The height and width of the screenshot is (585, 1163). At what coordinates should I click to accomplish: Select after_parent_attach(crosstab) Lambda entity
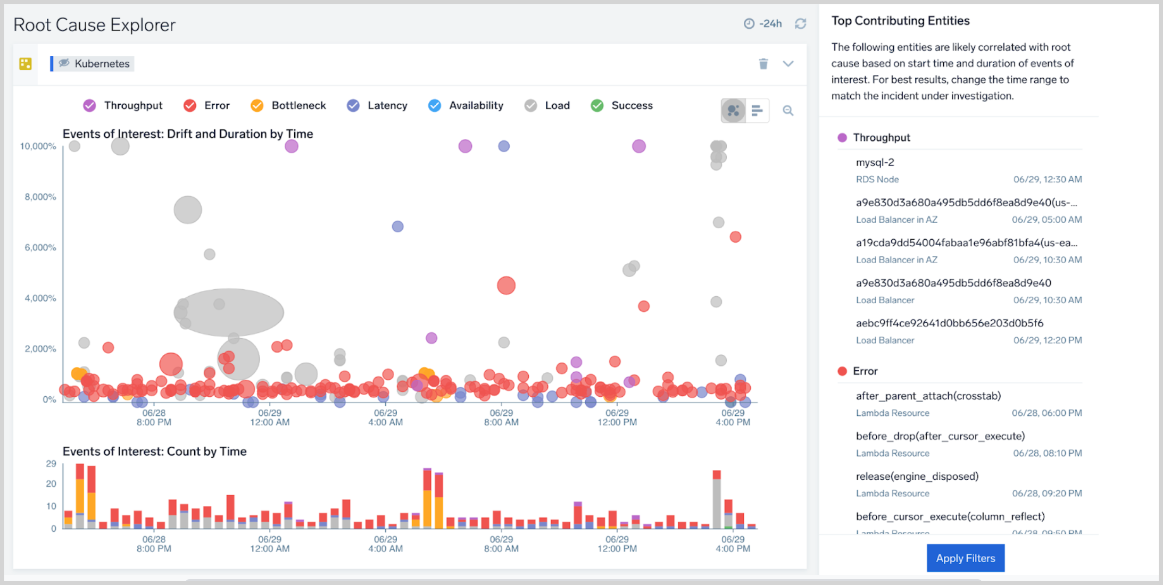coord(928,396)
